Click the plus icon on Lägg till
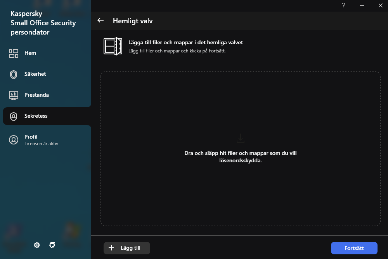The width and height of the screenshot is (388, 259). (111, 248)
